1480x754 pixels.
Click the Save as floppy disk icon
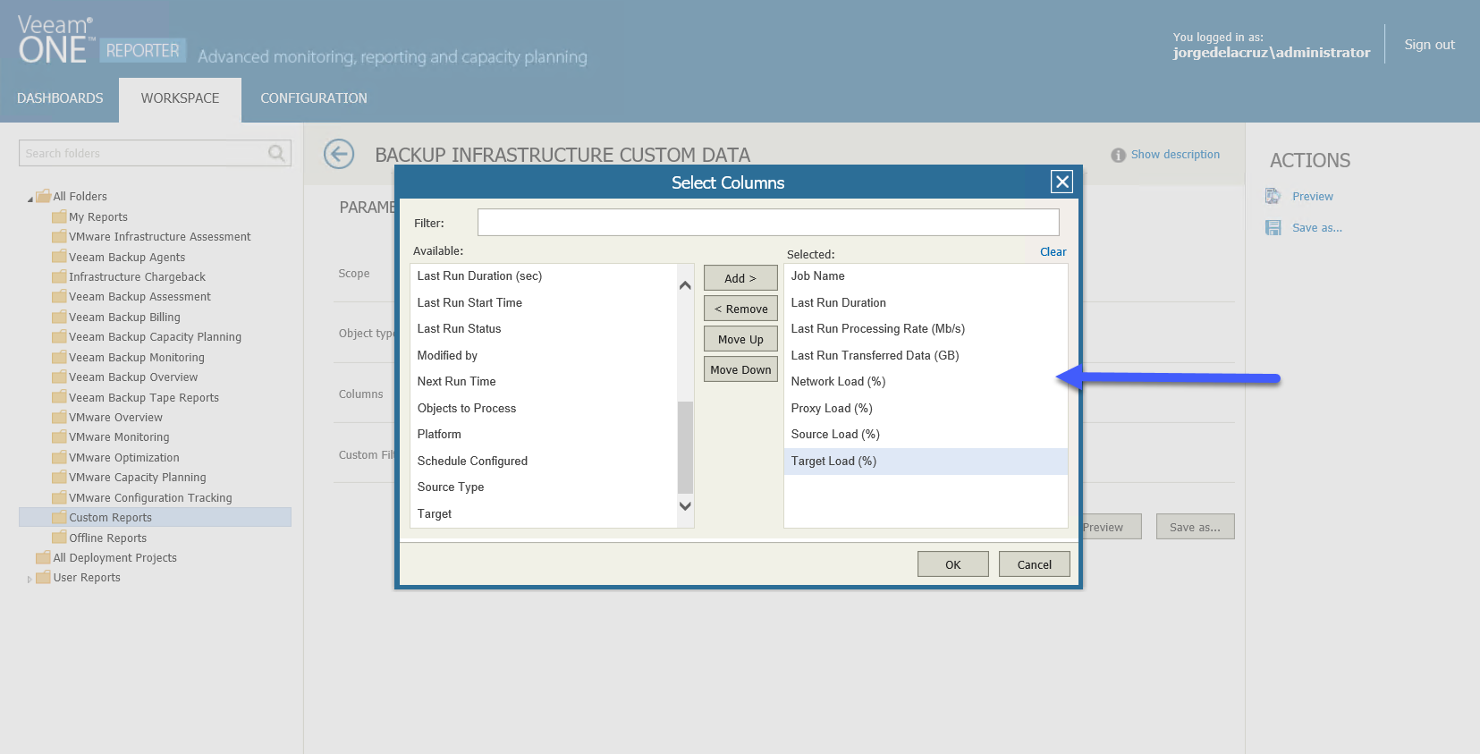pos(1273,227)
